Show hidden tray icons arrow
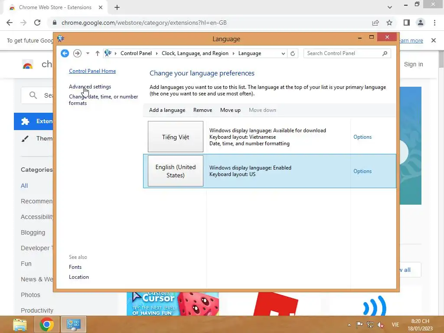The height and width of the screenshot is (333, 444). pos(349,325)
